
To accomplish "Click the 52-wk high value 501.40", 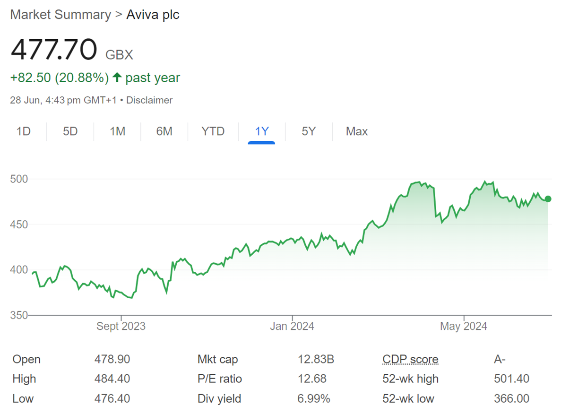I will [512, 379].
